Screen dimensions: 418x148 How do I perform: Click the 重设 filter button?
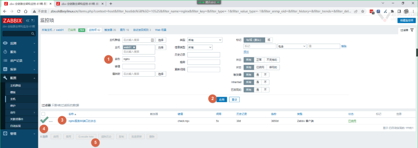235,100
